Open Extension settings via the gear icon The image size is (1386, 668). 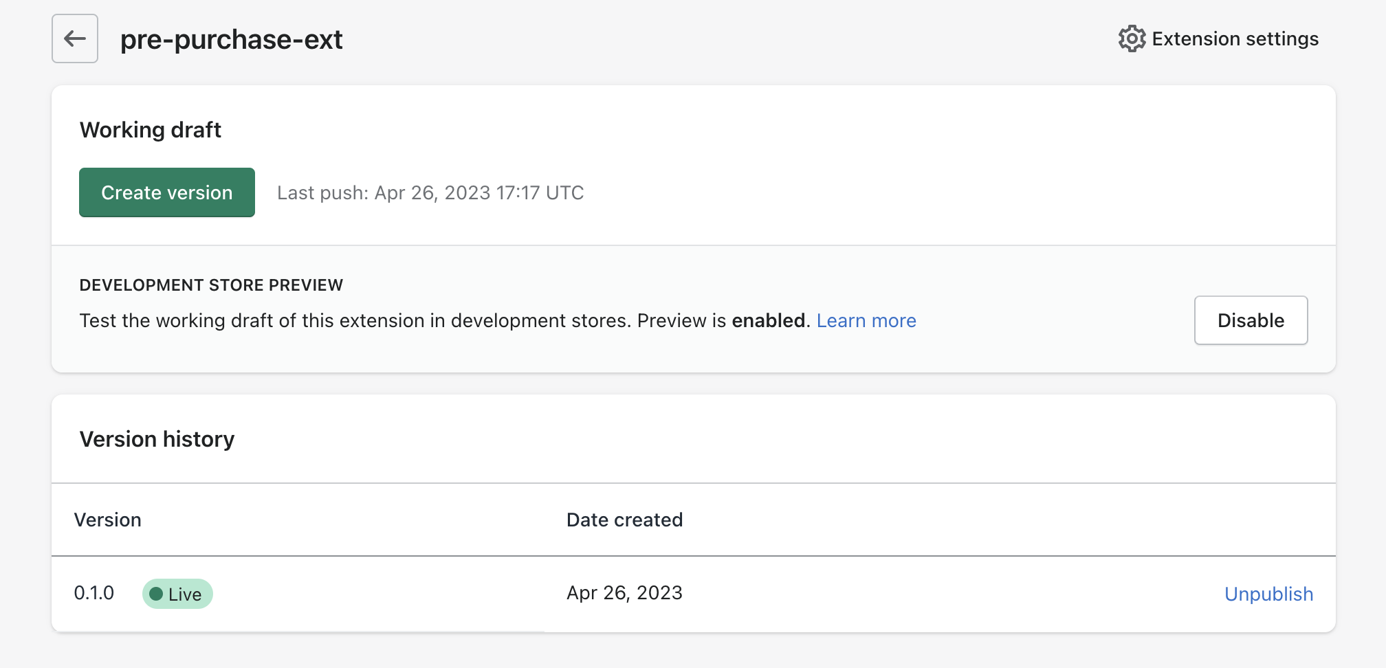tap(1131, 38)
